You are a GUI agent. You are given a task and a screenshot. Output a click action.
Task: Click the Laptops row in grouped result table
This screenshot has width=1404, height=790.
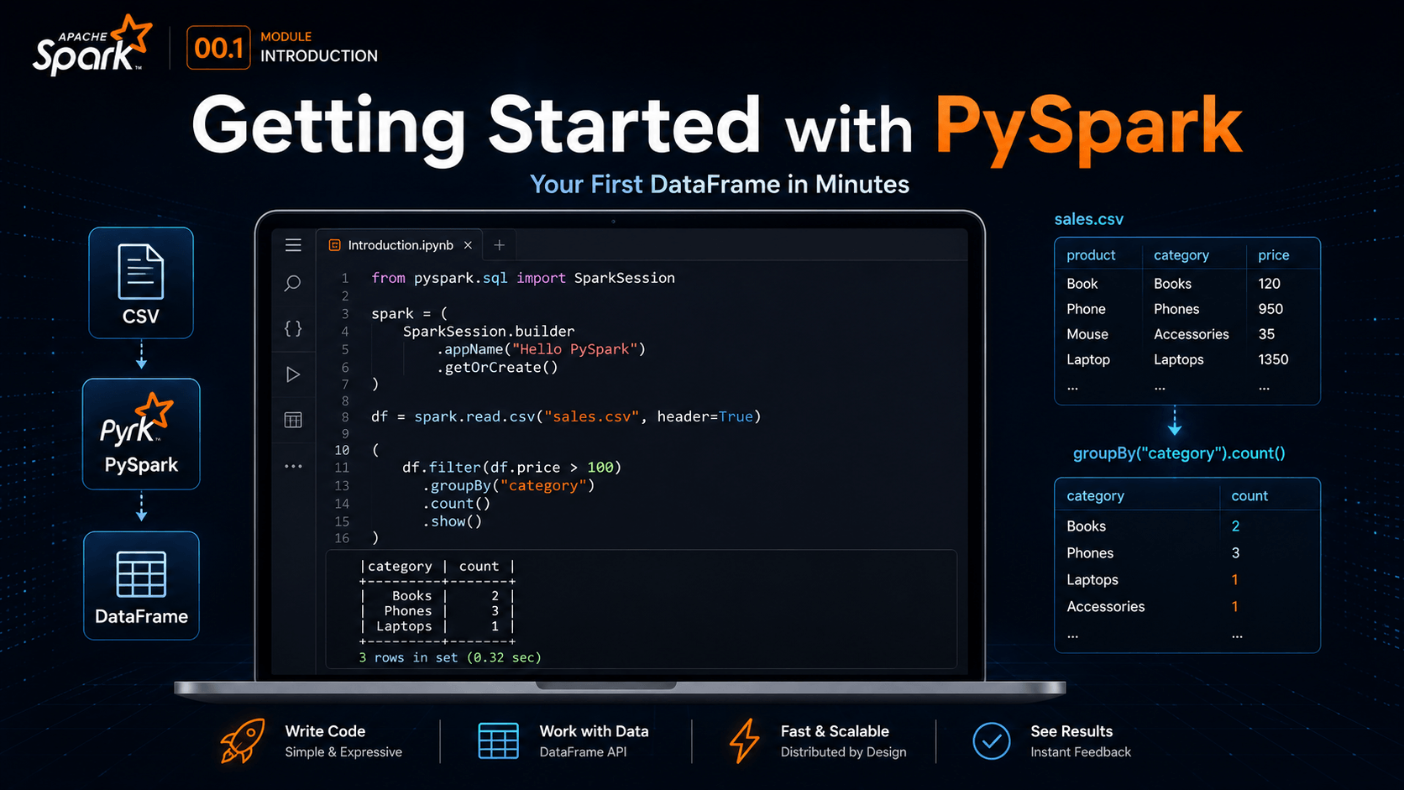pos(1187,580)
